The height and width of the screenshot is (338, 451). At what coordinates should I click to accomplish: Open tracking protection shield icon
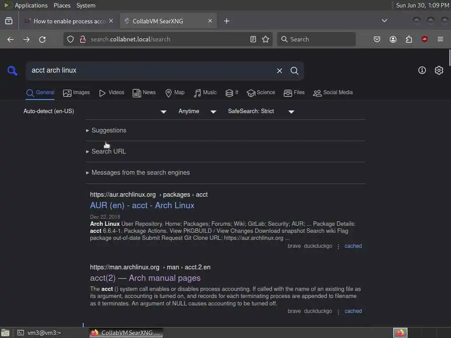(70, 39)
